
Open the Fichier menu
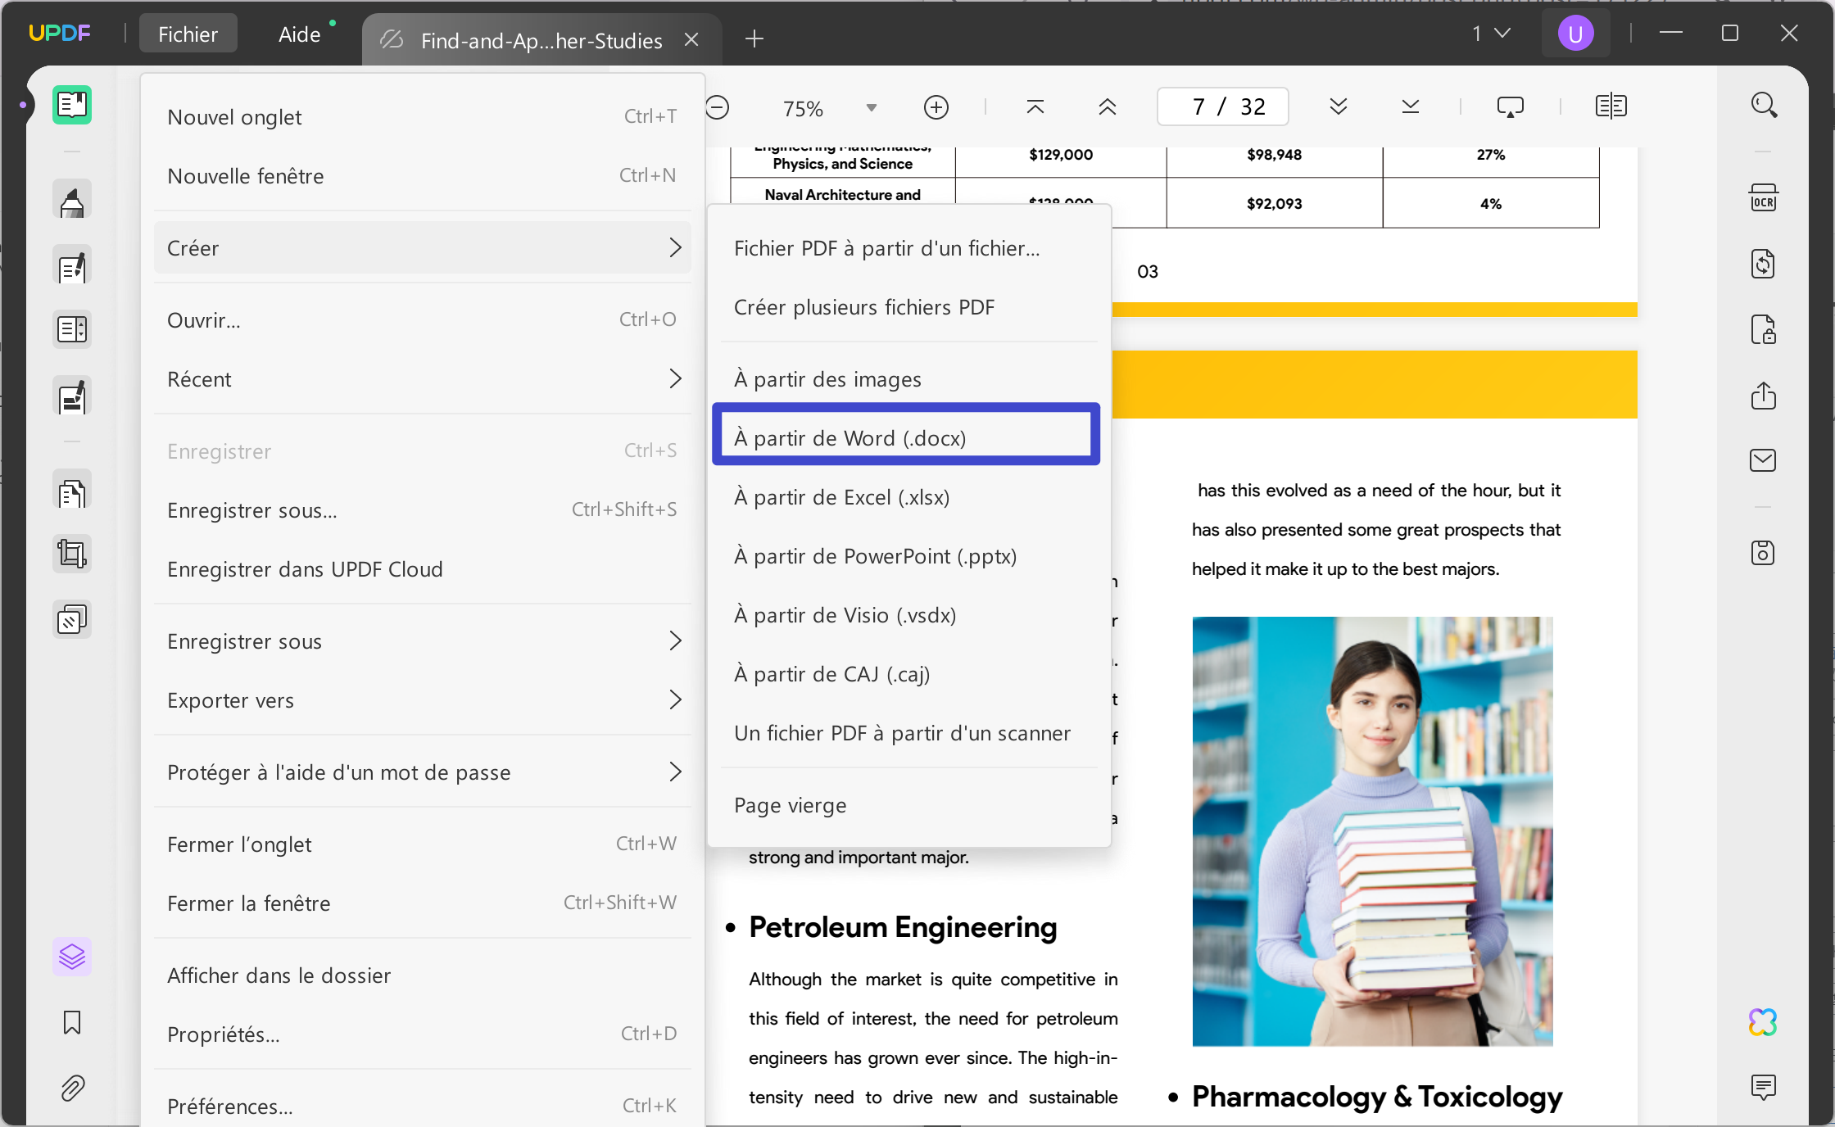pos(188,34)
